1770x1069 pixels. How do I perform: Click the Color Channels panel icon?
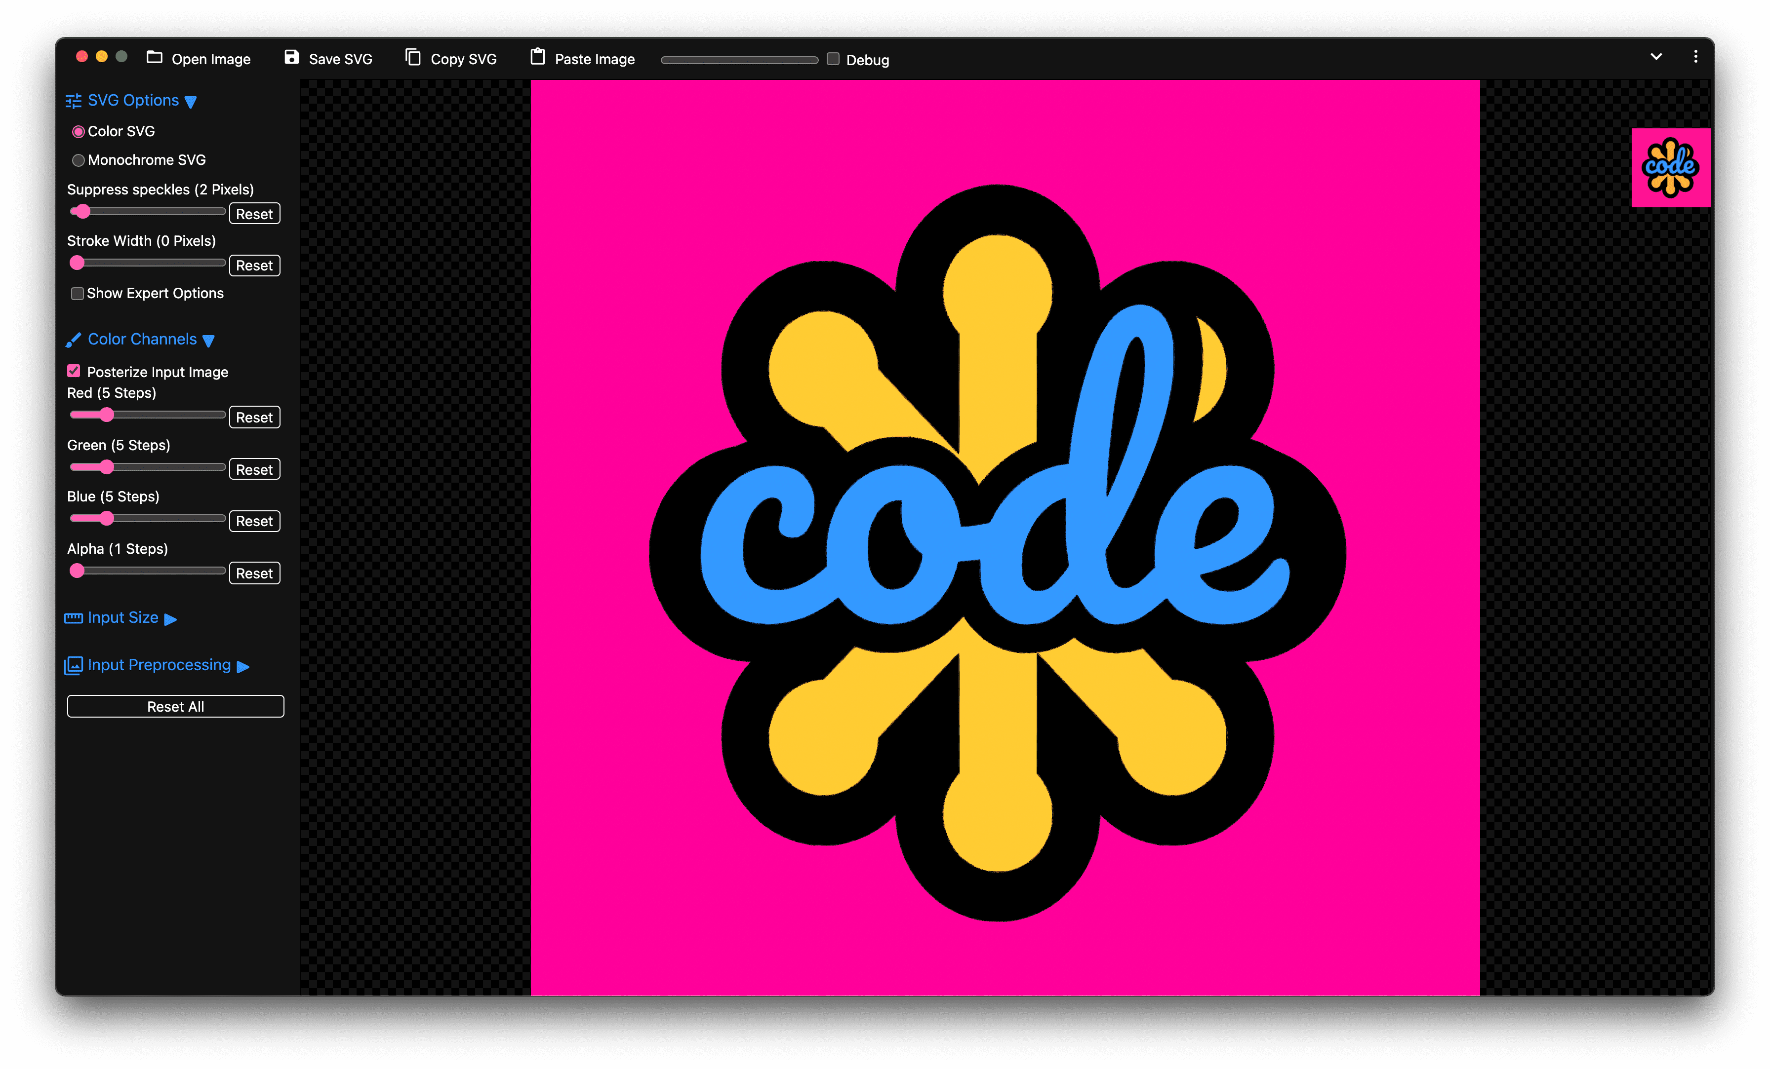(72, 339)
